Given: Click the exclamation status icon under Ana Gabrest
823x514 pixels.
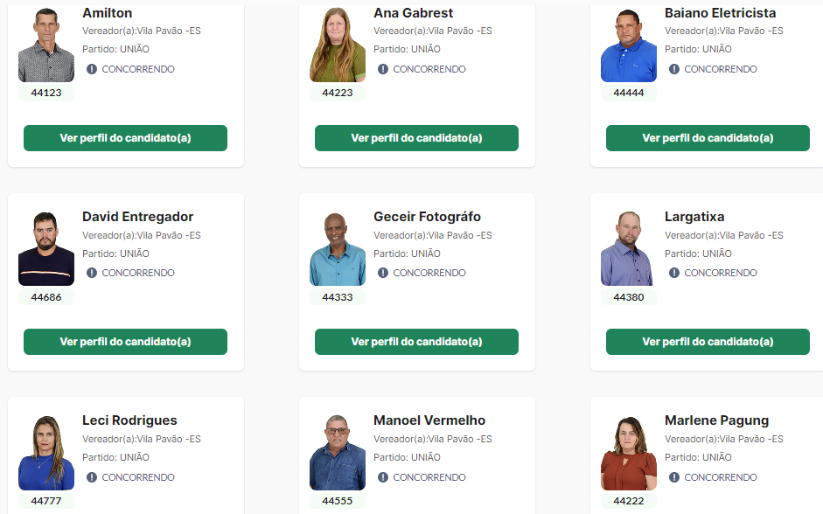Looking at the screenshot, I should tap(383, 69).
